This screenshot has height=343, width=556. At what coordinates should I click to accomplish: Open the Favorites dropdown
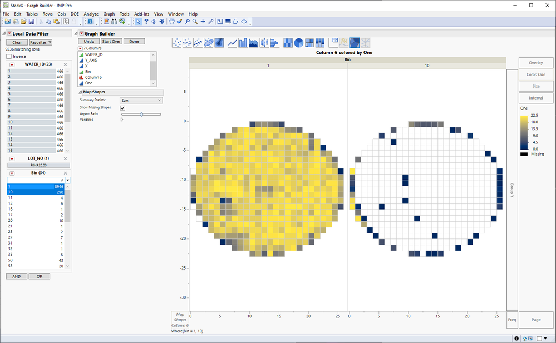coord(41,42)
